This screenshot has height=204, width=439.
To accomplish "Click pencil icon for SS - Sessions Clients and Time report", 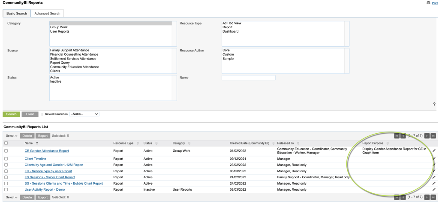I will click(434, 183).
